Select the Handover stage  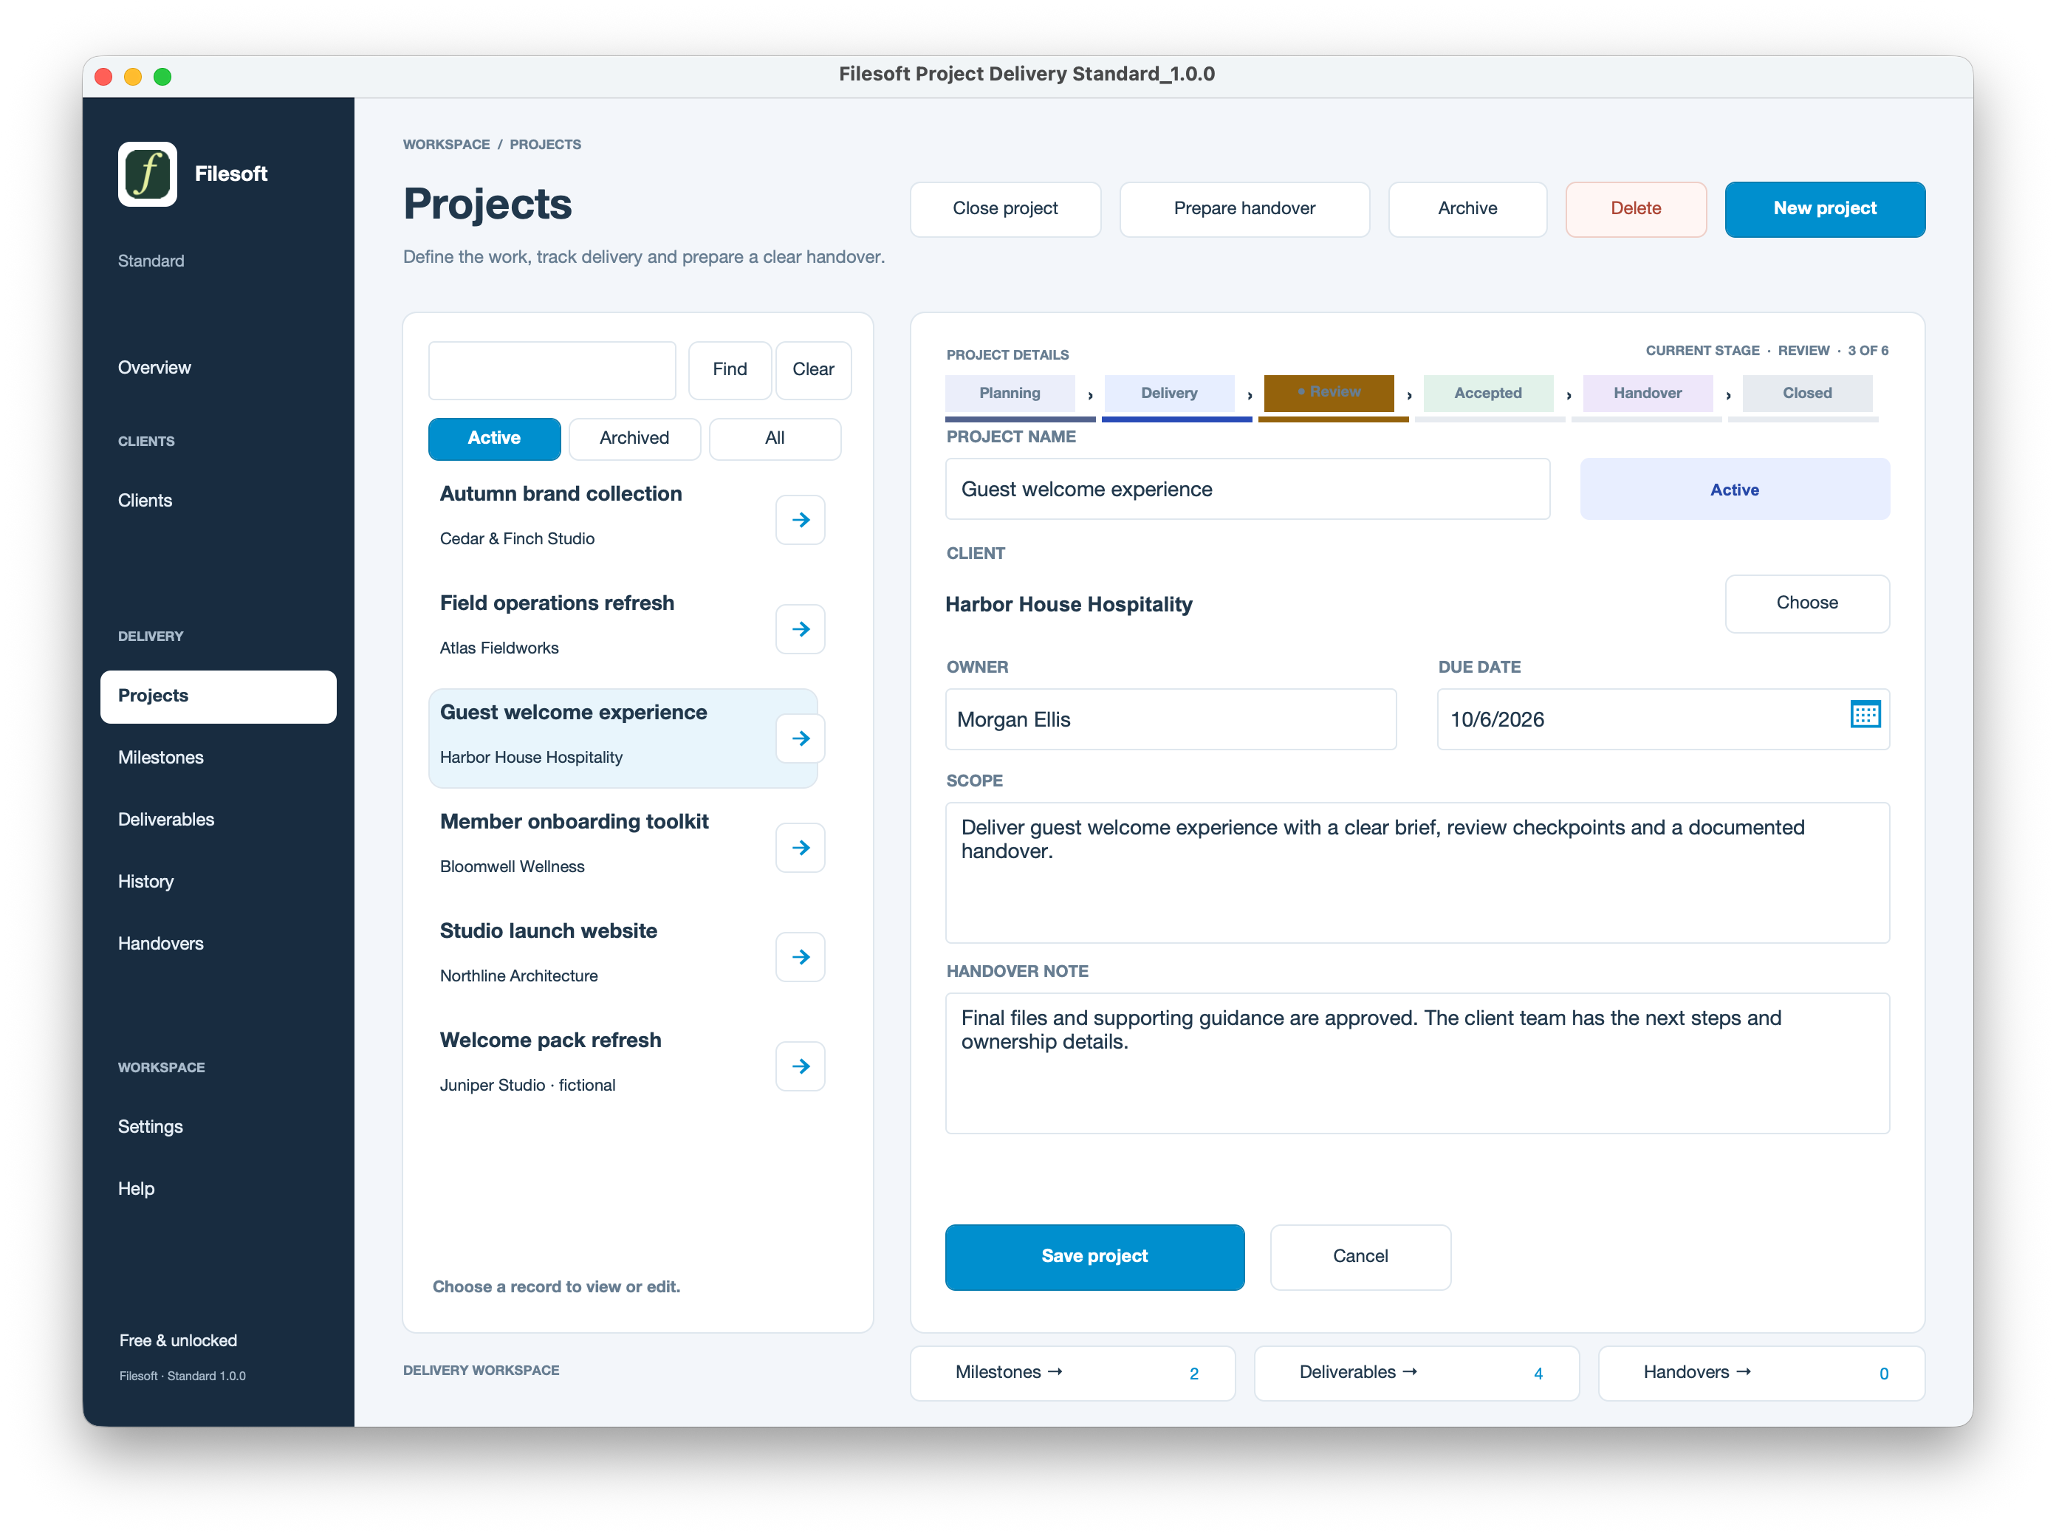(x=1647, y=393)
